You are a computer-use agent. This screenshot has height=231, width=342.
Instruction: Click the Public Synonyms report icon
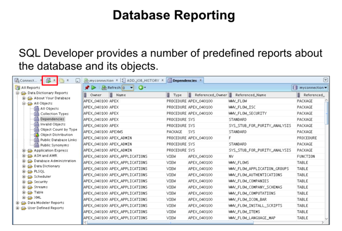[x=37, y=145]
